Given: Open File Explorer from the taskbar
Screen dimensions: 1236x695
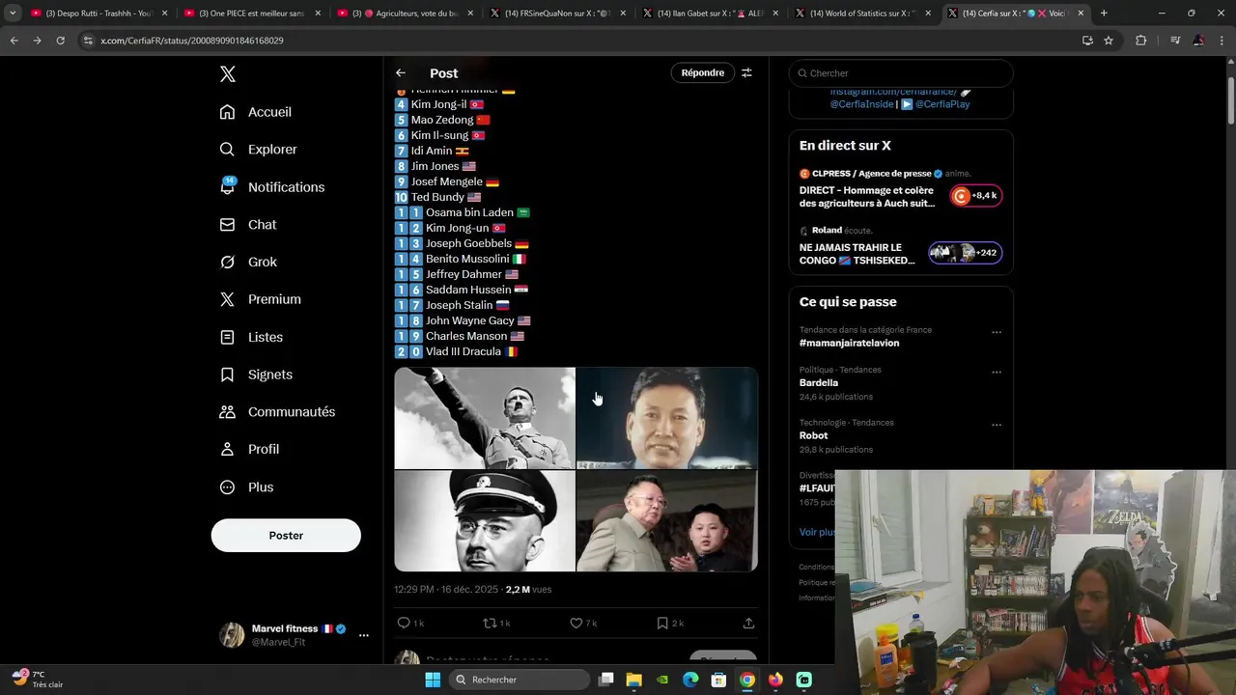Looking at the screenshot, I should (x=634, y=680).
